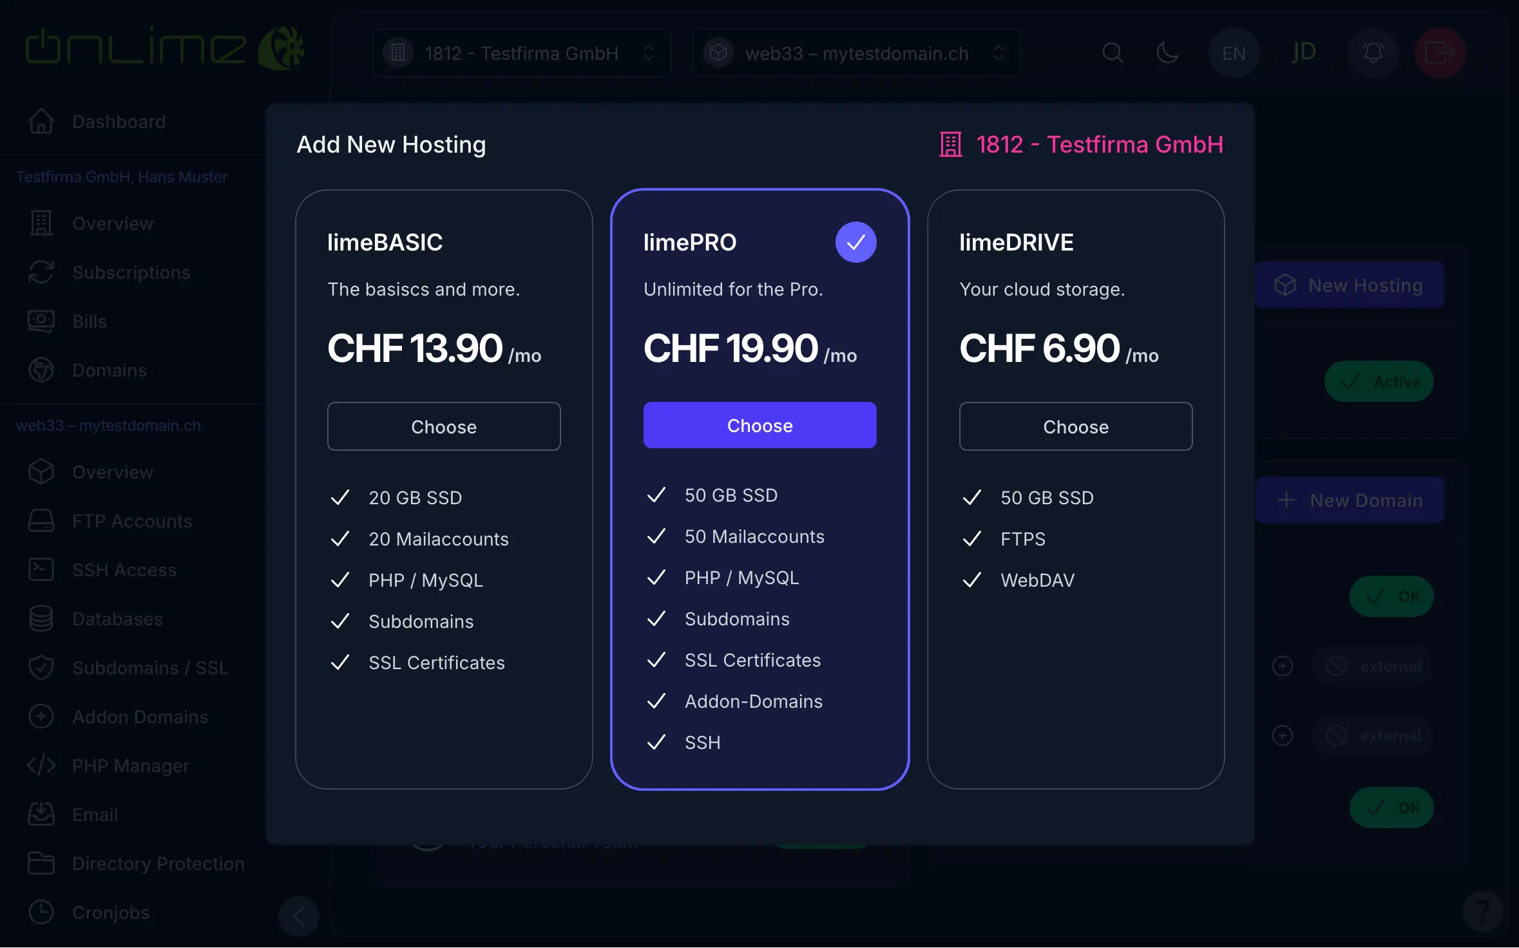The width and height of the screenshot is (1519, 948).
Task: Click the search magnifier icon
Action: click(1113, 53)
